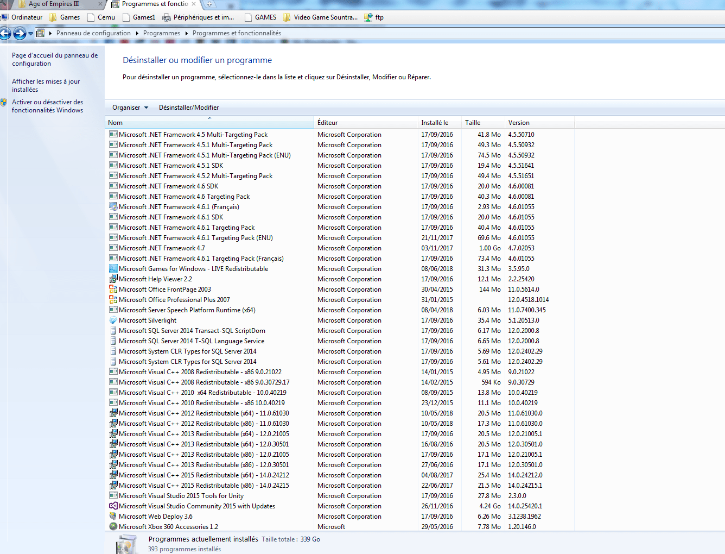Open the GAMES bookmark
Viewport: 725px width, 554px height.
coord(260,17)
